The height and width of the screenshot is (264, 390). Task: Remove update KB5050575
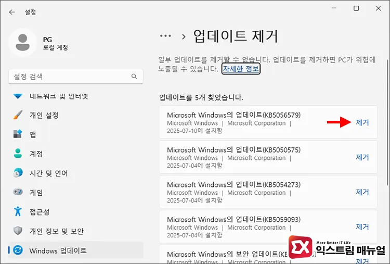point(362,157)
